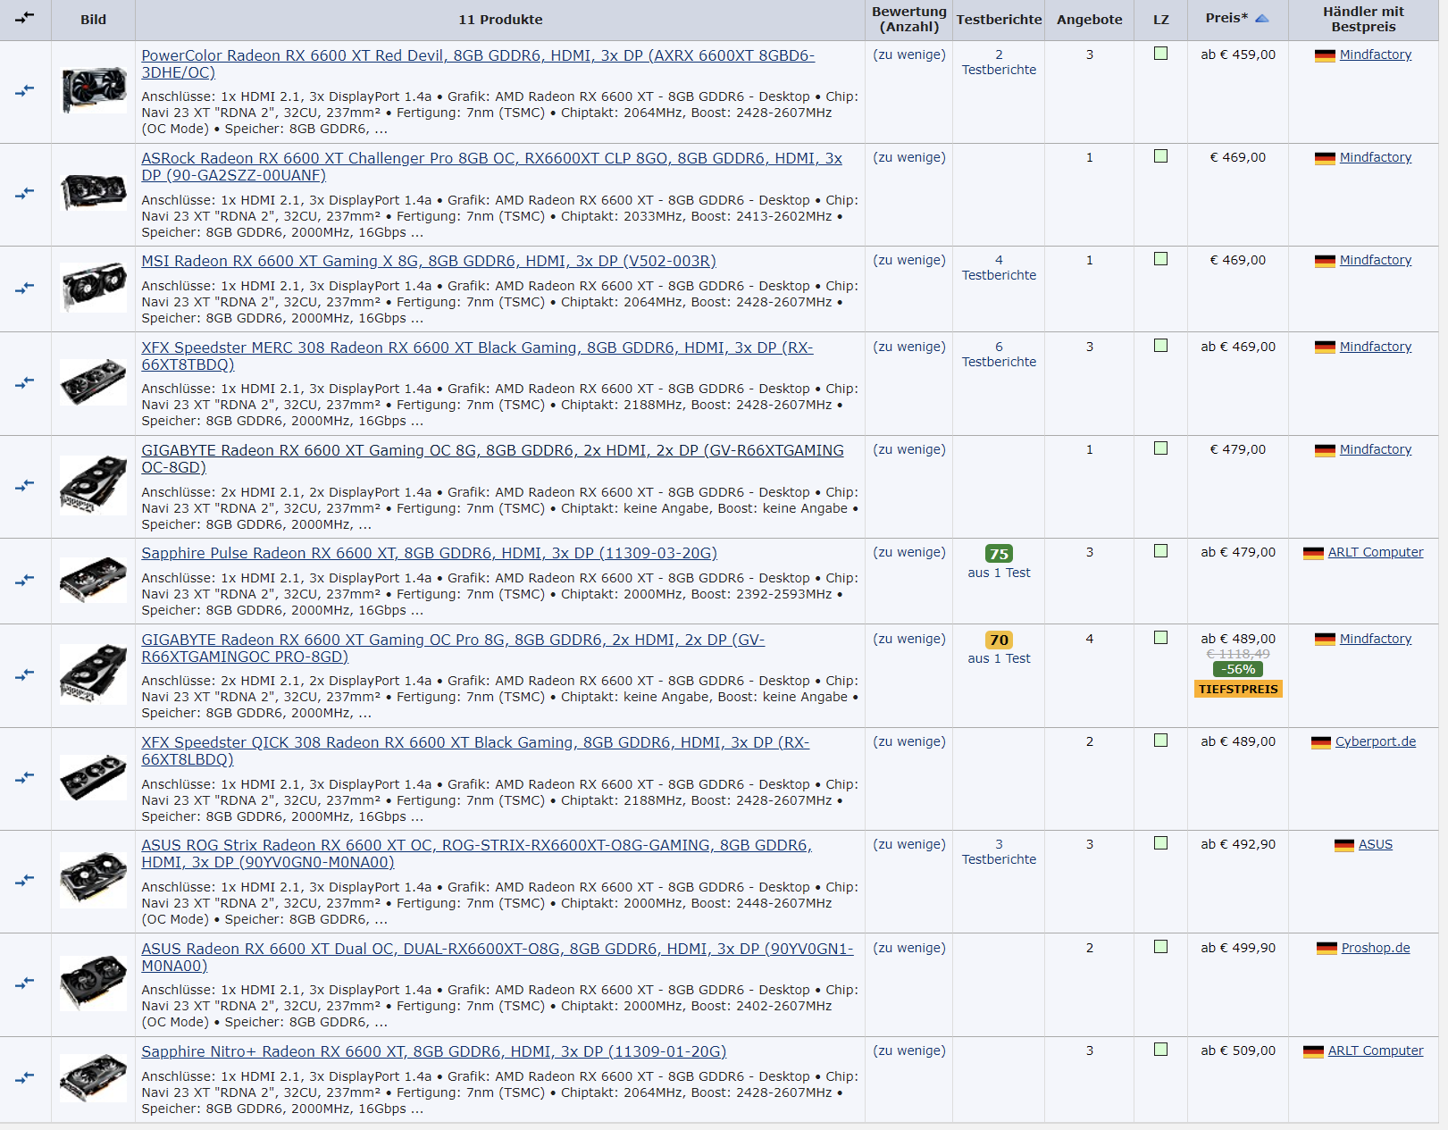Click the LZ column header

point(1160,19)
